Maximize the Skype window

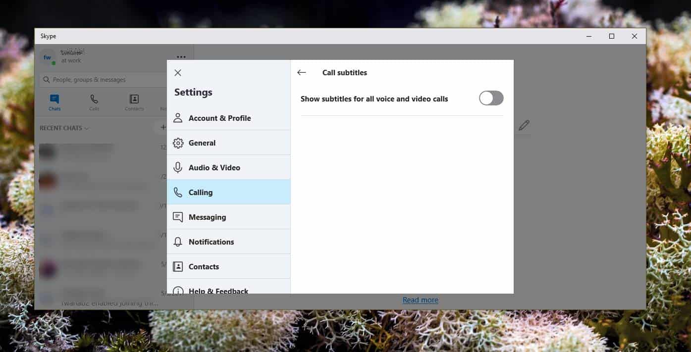(x=612, y=36)
